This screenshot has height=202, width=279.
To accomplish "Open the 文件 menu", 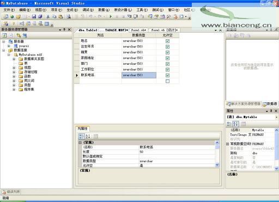I will pyautogui.click(x=9, y=10).
